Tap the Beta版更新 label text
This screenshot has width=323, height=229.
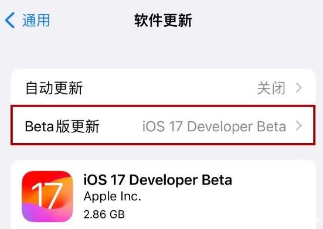point(62,127)
